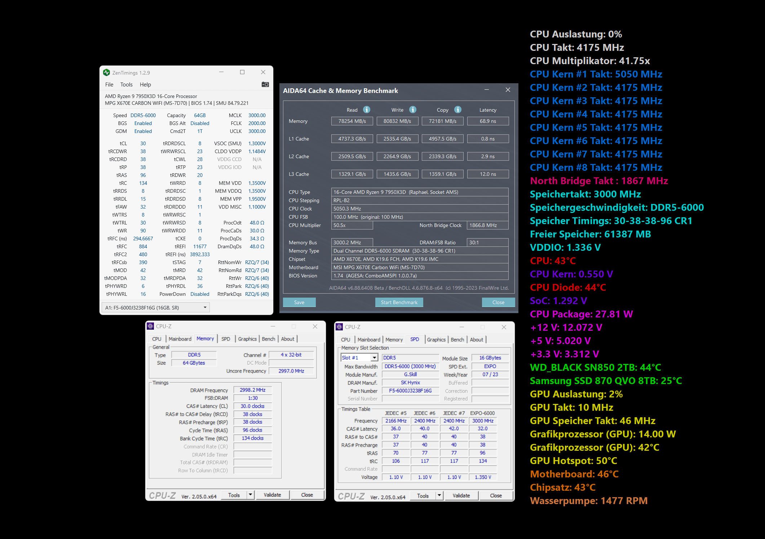
Task: Click Tools button in left CPU-Z window
Action: 234,495
